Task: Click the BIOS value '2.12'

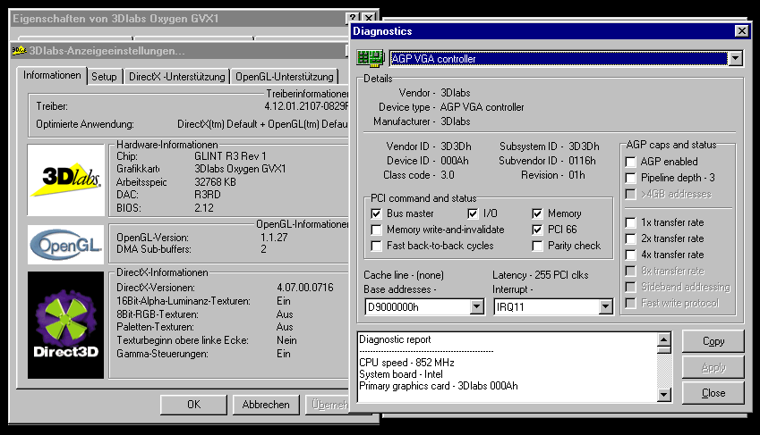Action: (x=204, y=208)
